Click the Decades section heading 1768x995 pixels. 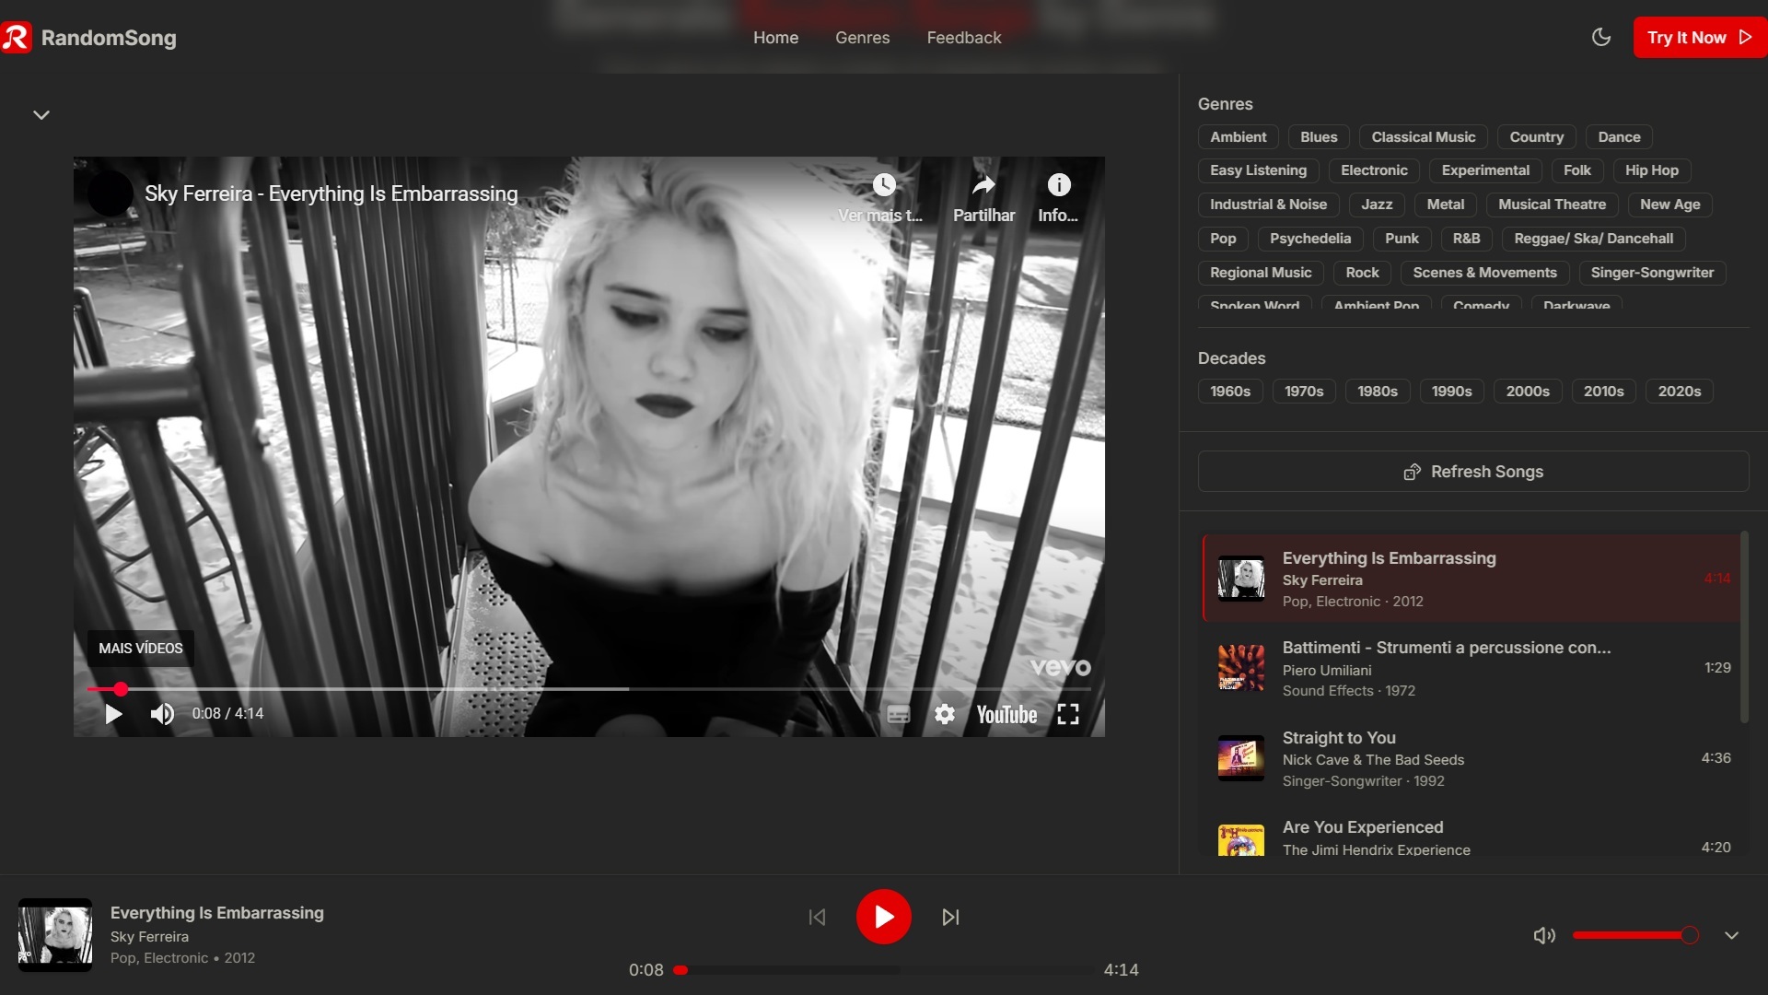click(1231, 358)
